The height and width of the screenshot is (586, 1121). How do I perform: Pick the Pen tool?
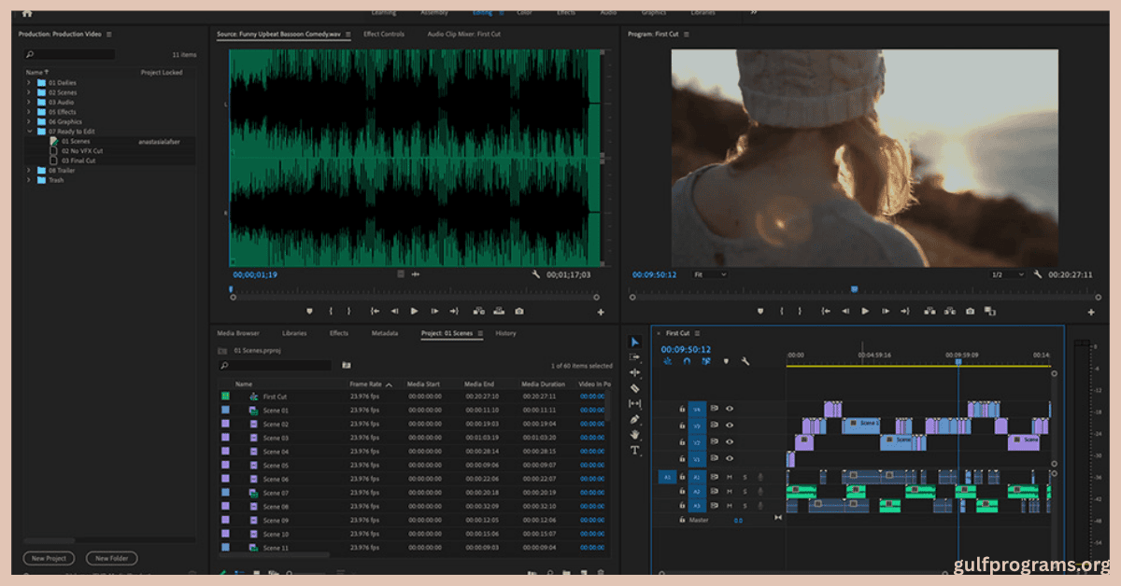635,419
